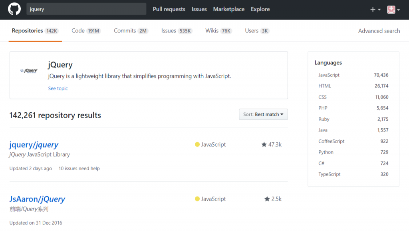Filter results by CoffeeScript language
This screenshot has width=409, height=231.
tap(353, 141)
